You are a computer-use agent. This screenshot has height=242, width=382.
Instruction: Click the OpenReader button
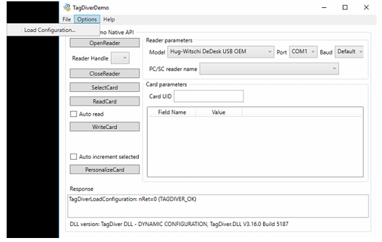click(104, 43)
